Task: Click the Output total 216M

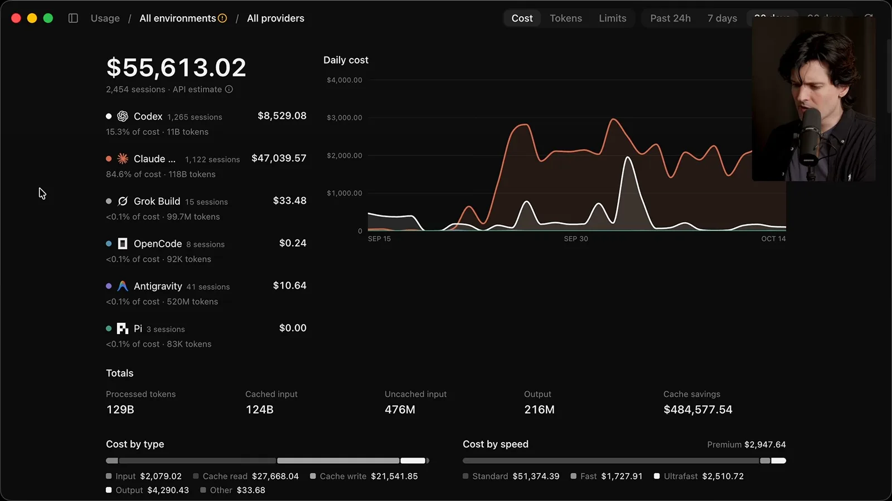Action: click(x=539, y=410)
